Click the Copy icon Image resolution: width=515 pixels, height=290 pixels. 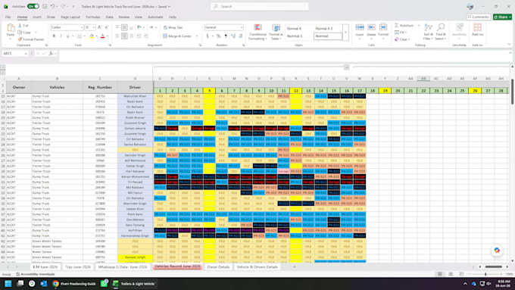pyautogui.click(x=20, y=33)
